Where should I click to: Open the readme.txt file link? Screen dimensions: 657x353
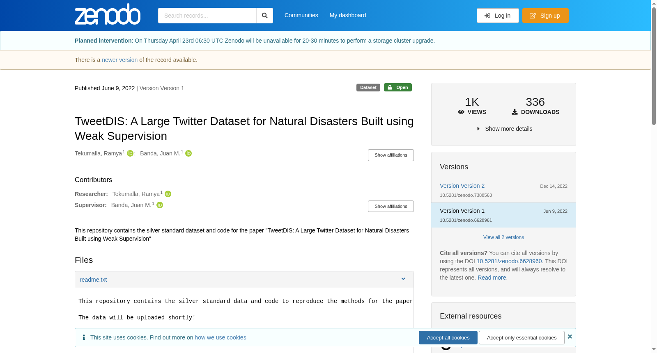point(93,280)
